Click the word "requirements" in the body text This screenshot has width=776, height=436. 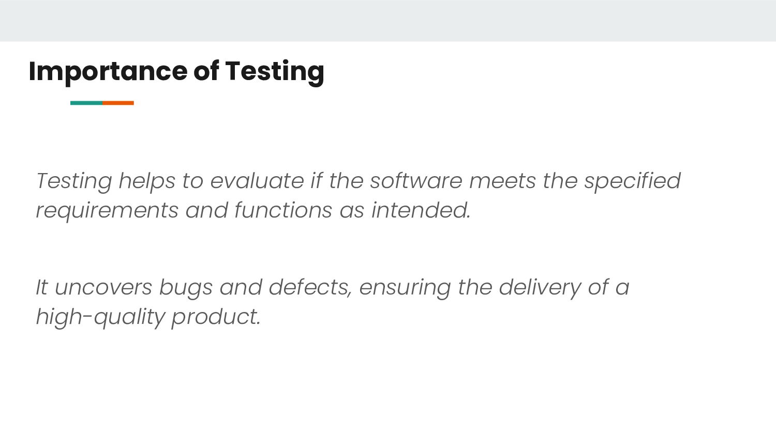tap(107, 210)
